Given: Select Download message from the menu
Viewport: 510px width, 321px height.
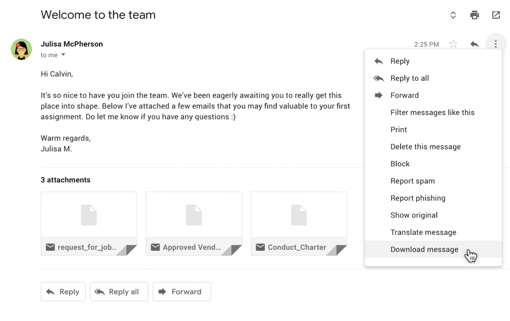Looking at the screenshot, I should tap(424, 249).
